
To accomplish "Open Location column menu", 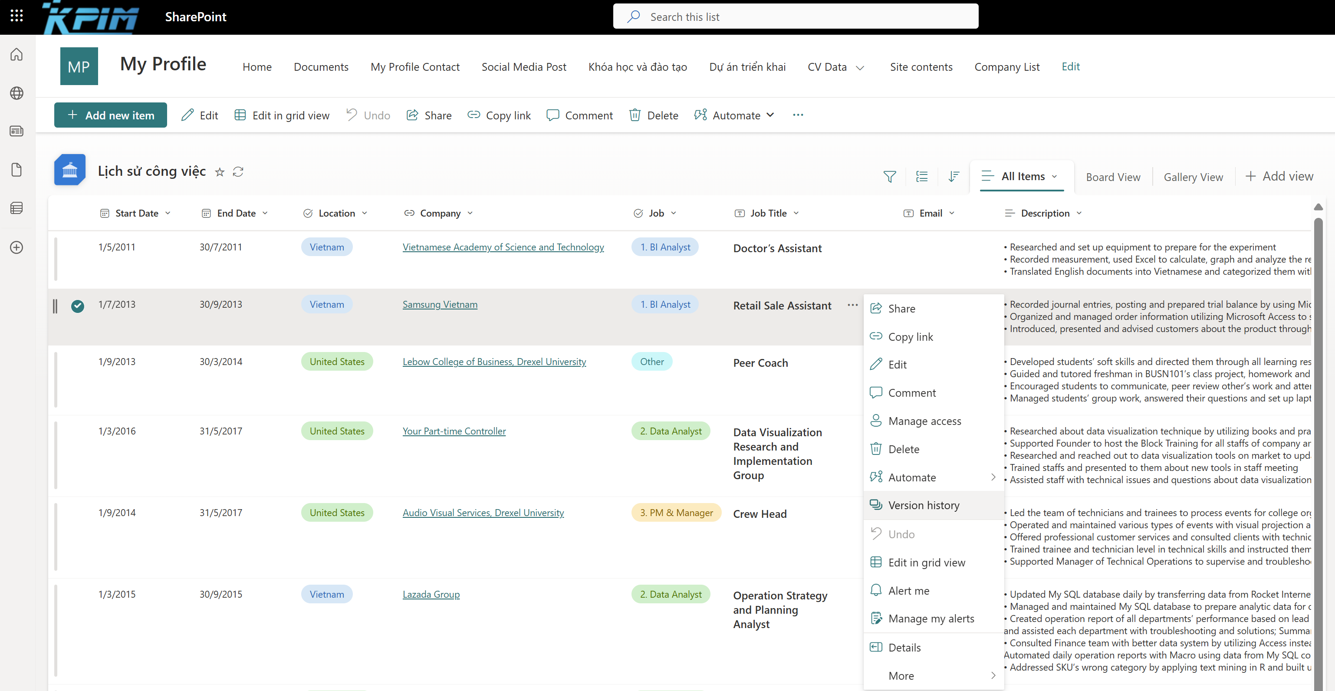I will click(364, 213).
